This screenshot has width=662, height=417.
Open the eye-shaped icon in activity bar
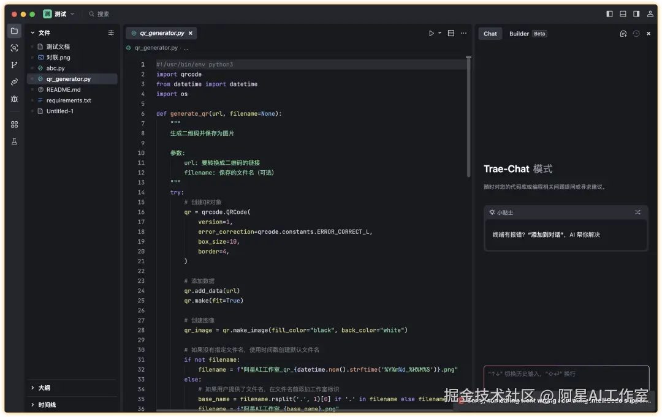coord(14,82)
